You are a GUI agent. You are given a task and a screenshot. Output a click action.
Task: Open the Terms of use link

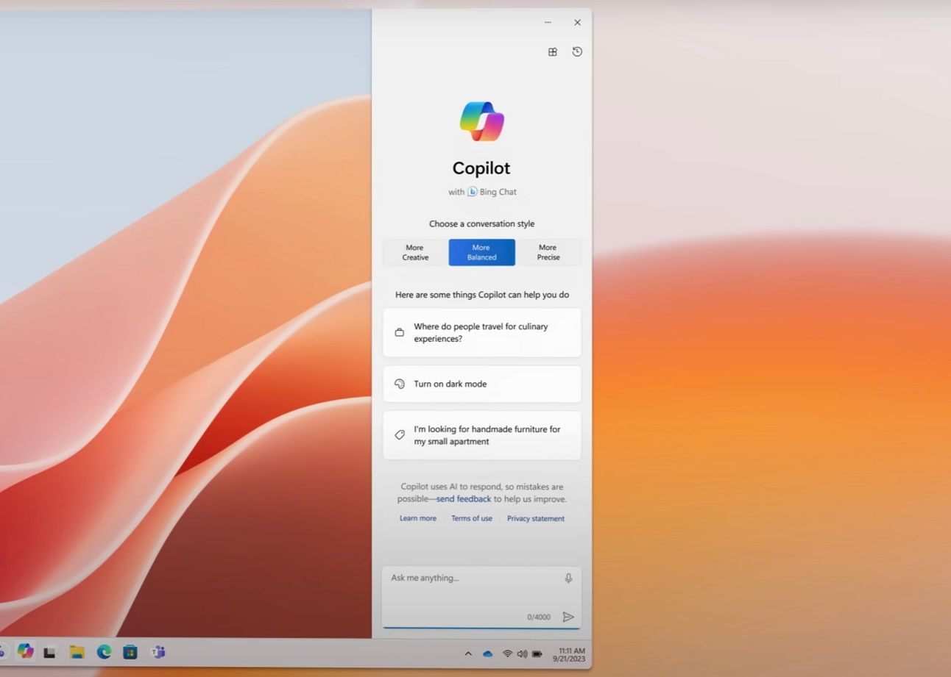pyautogui.click(x=472, y=518)
